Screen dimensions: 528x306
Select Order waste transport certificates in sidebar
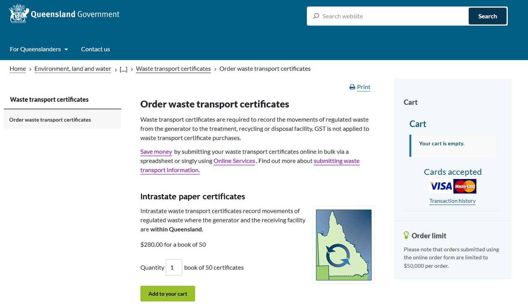point(50,120)
